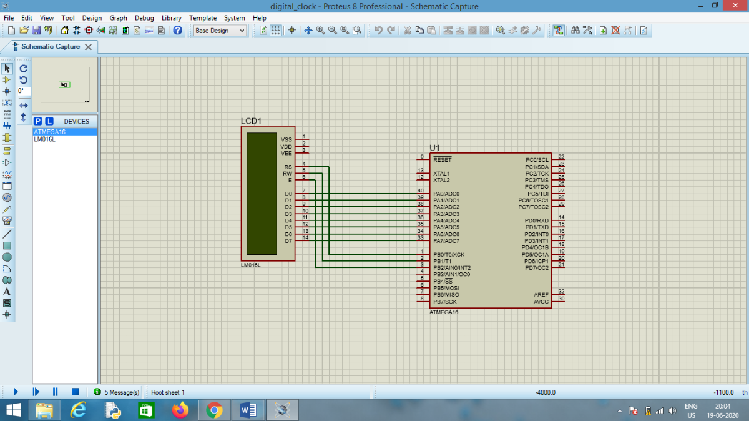Open the Tool menu
The width and height of the screenshot is (749, 421).
[x=68, y=18]
